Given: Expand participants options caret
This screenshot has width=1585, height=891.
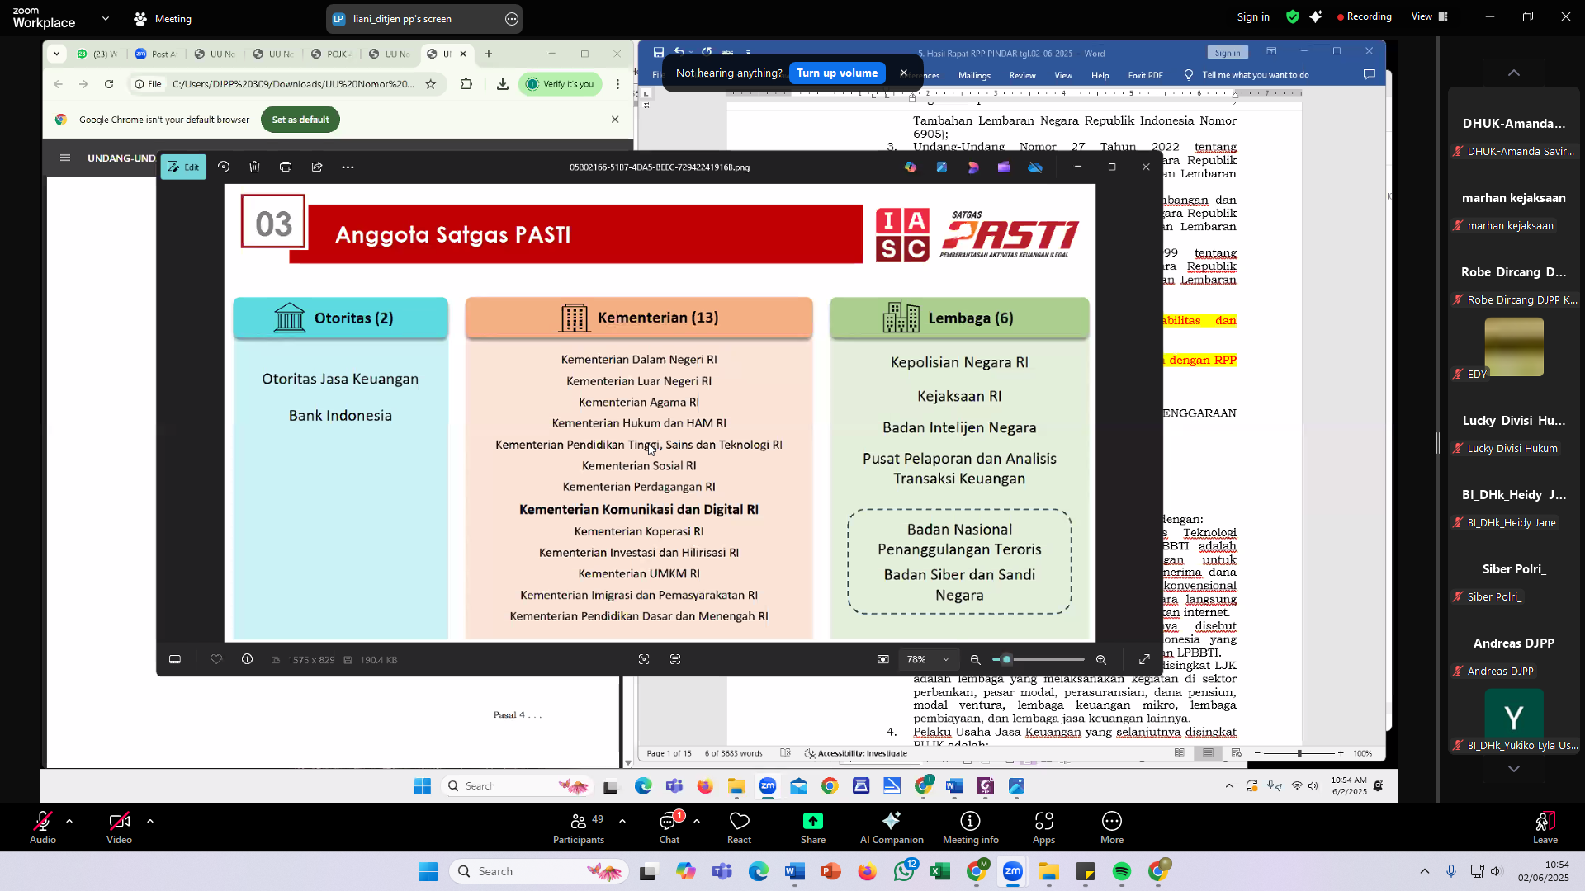Looking at the screenshot, I should [622, 821].
